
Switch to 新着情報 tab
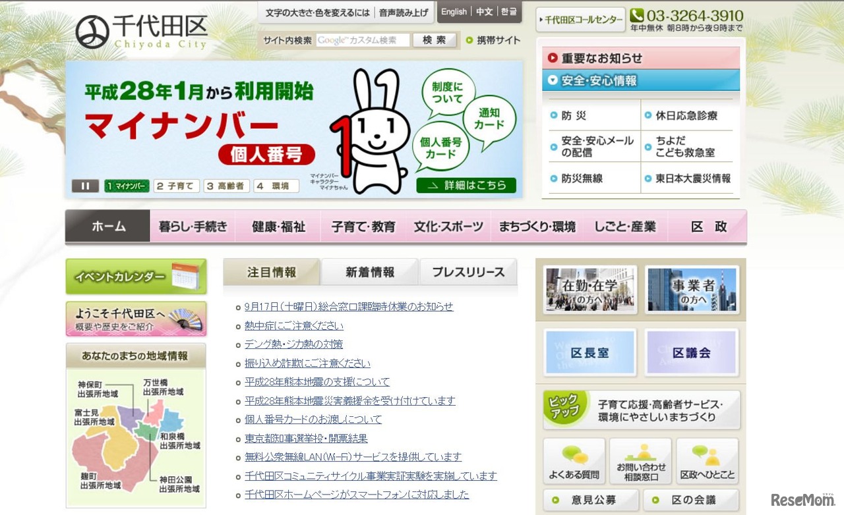[369, 272]
